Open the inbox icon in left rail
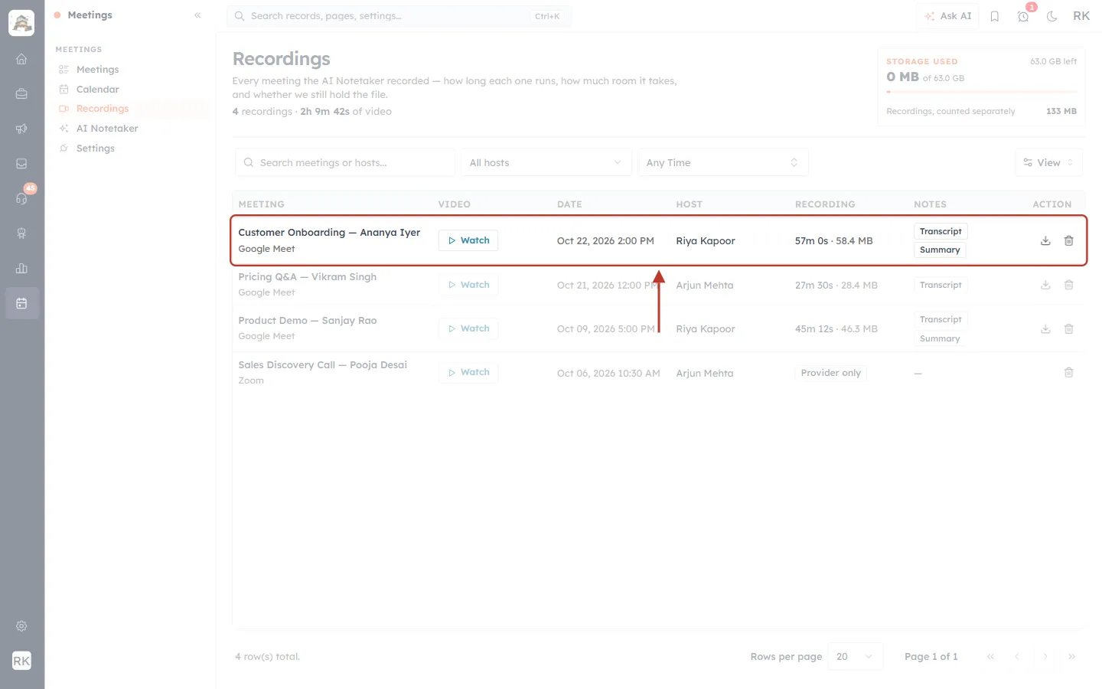1102x689 pixels. pyautogui.click(x=21, y=164)
